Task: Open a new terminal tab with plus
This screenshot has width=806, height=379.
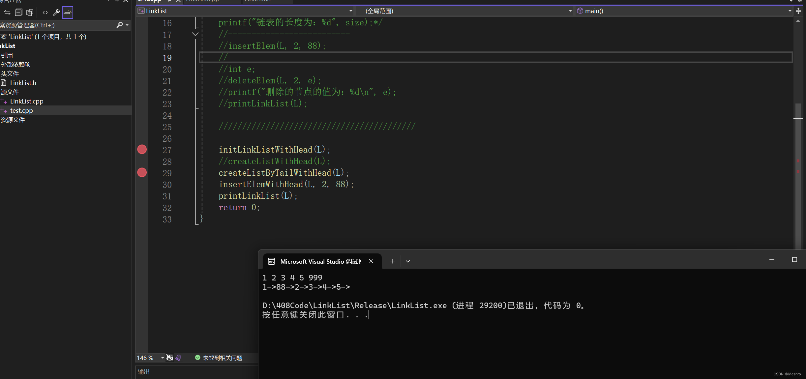Action: tap(393, 261)
